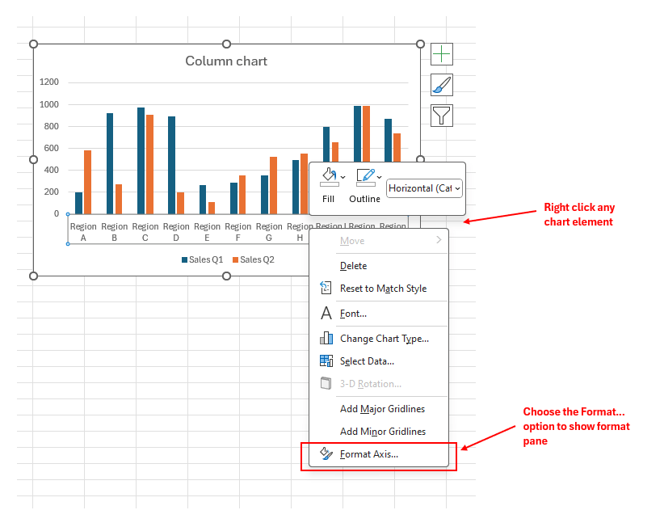Click the Fill paint bucket icon
Viewport: 664px width, 527px height.
click(328, 176)
